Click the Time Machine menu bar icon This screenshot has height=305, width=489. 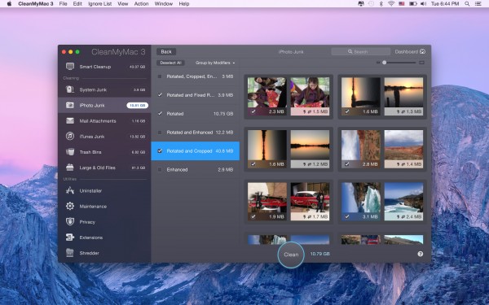(x=371, y=4)
